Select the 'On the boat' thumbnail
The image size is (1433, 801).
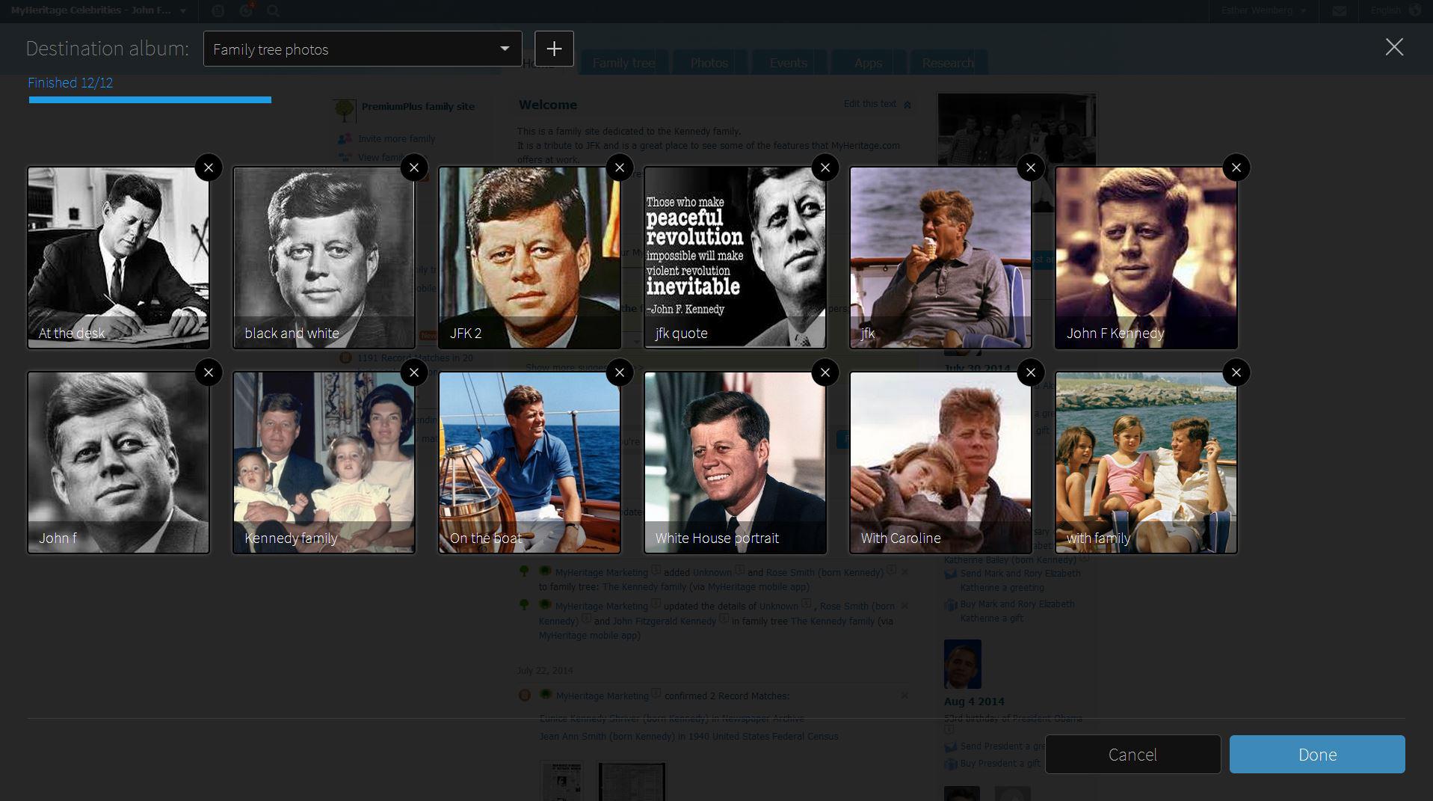[529, 462]
